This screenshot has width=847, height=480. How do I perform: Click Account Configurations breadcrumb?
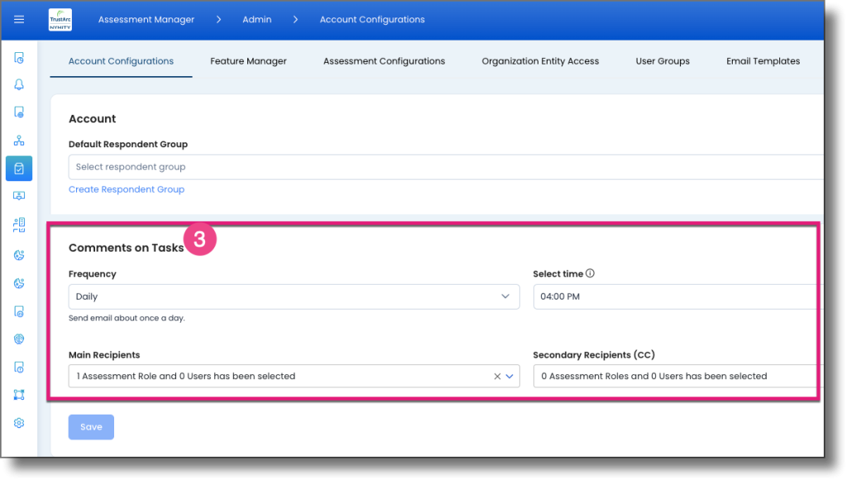372,20
